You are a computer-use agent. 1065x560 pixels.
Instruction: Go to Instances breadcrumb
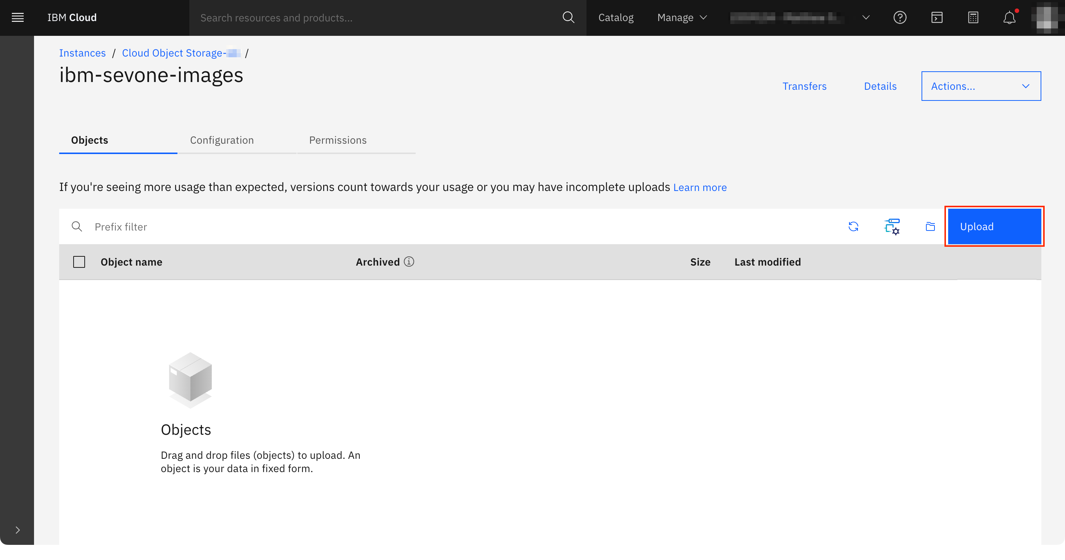[x=82, y=53]
